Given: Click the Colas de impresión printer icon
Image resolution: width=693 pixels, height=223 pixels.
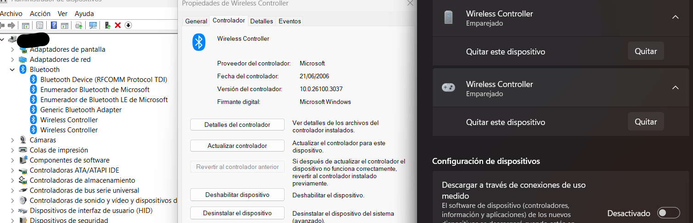Looking at the screenshot, I should [23, 150].
